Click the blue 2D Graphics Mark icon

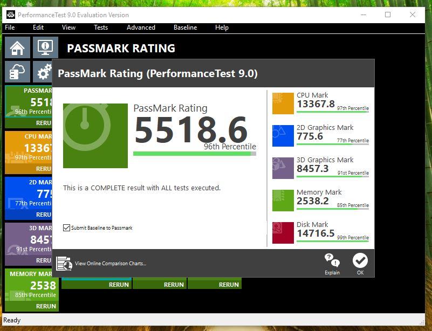(283, 136)
